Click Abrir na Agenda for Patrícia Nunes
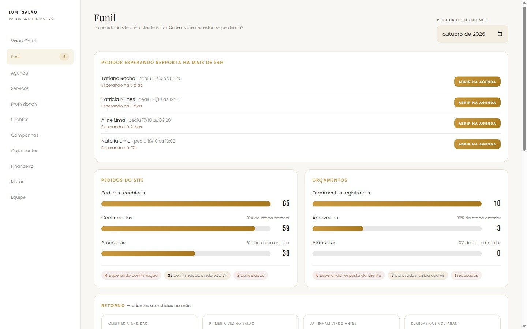The width and height of the screenshot is (527, 329). (477, 102)
